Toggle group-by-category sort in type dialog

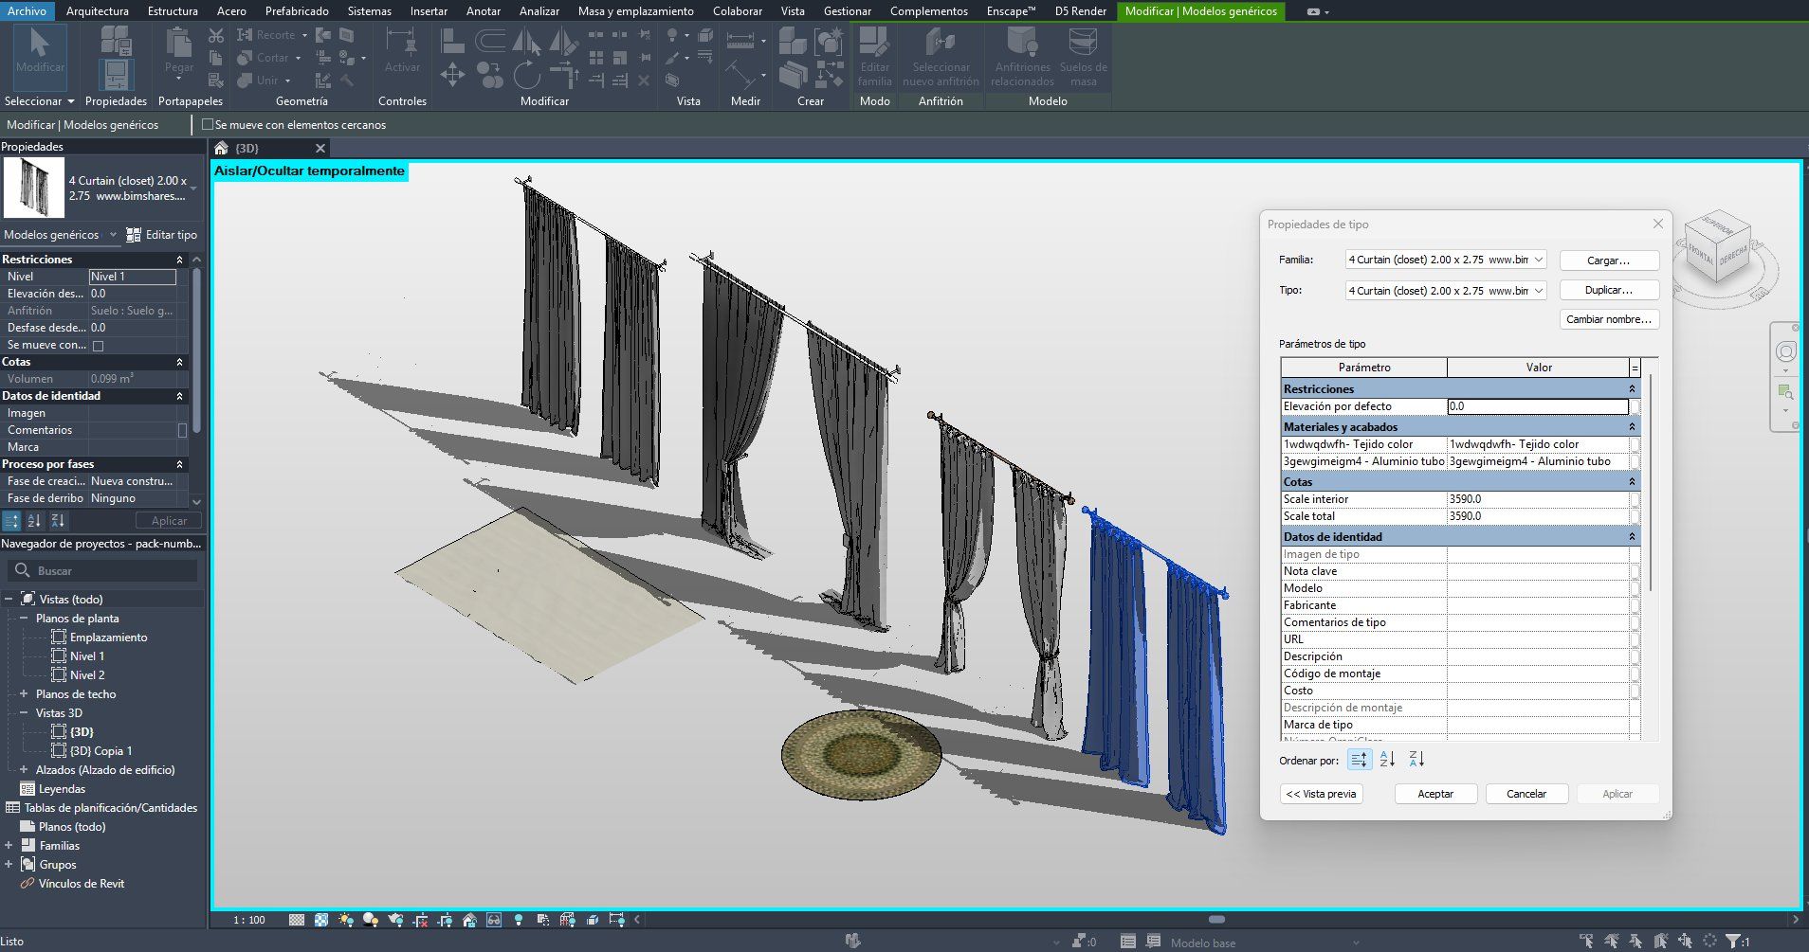click(x=1359, y=760)
